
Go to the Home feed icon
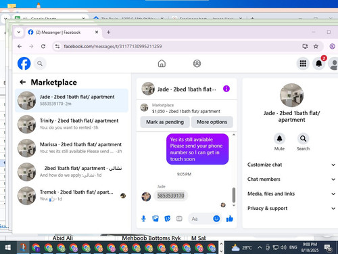click(x=162, y=64)
